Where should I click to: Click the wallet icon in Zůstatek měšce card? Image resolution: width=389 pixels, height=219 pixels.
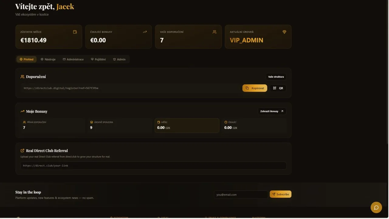point(75,32)
